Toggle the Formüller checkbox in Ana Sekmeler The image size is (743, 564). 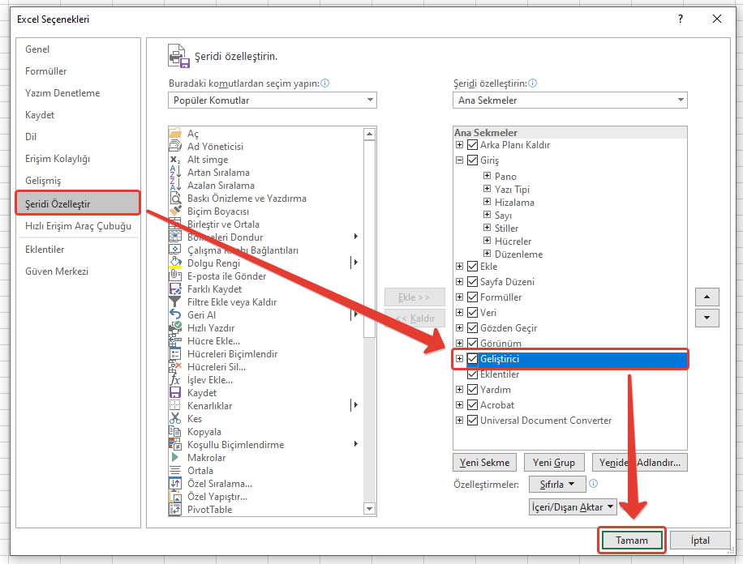point(473,297)
